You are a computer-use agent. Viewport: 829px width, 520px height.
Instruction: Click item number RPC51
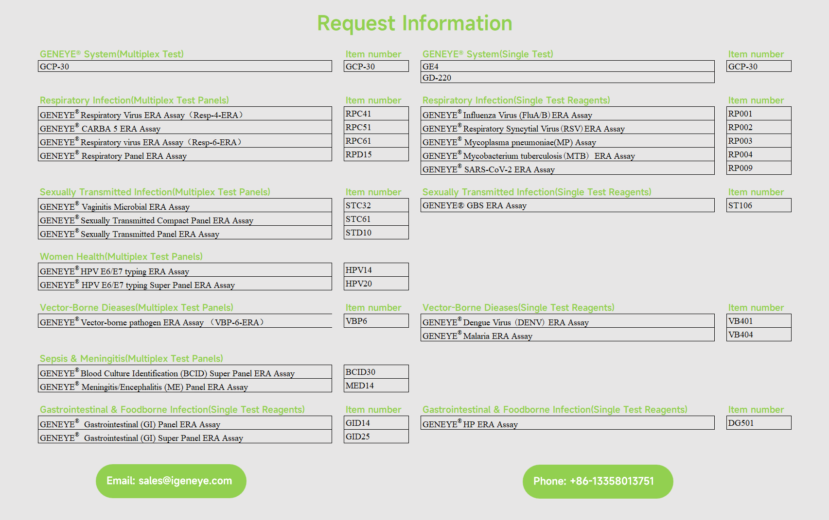click(x=376, y=127)
